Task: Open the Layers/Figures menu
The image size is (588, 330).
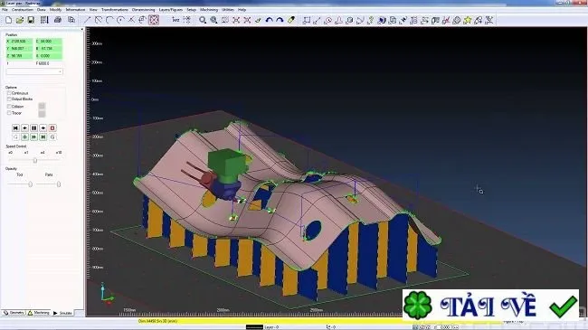Action: point(171,9)
